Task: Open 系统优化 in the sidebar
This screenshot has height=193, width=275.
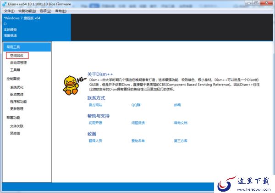Action: pos(16,87)
